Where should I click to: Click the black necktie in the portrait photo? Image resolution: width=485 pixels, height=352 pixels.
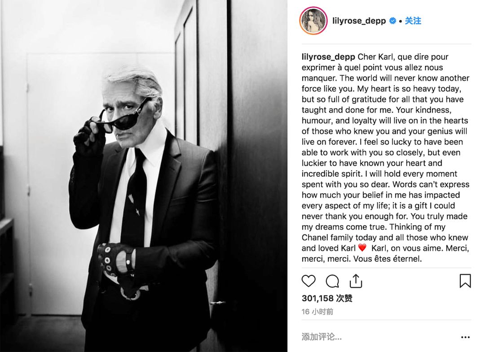(135, 198)
